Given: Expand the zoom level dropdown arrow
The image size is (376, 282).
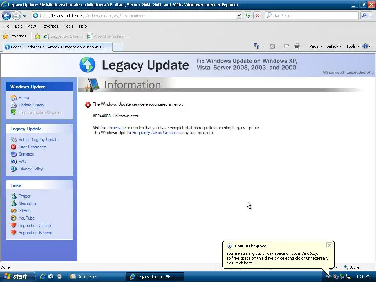Looking at the screenshot, I should [x=366, y=267].
